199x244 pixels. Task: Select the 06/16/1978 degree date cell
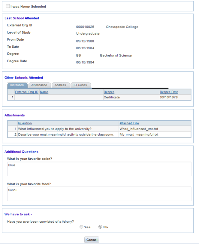(x=175, y=97)
